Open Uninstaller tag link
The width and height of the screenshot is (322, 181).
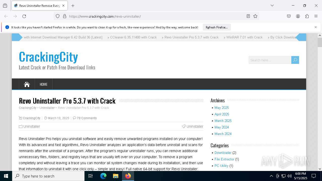click(x=195, y=126)
